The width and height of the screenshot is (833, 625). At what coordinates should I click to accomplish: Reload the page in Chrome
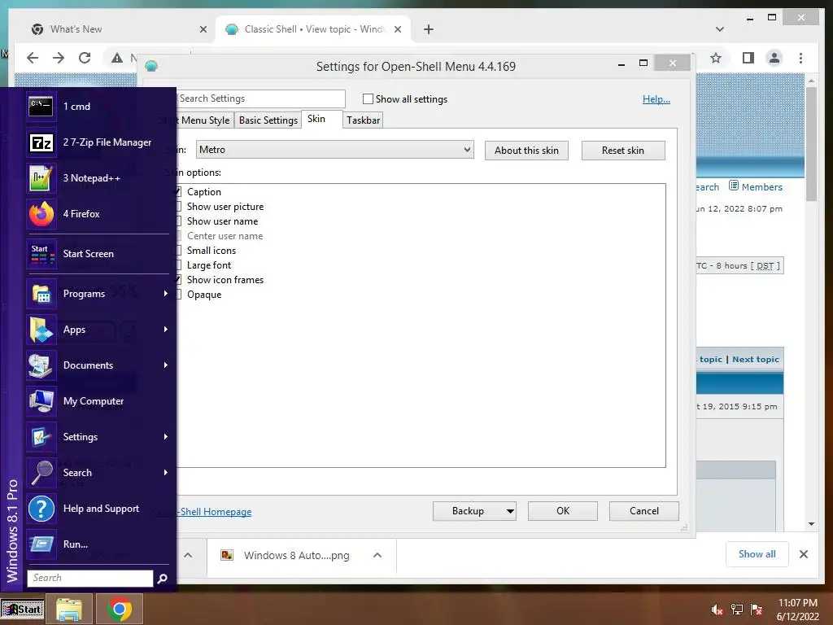coord(85,58)
